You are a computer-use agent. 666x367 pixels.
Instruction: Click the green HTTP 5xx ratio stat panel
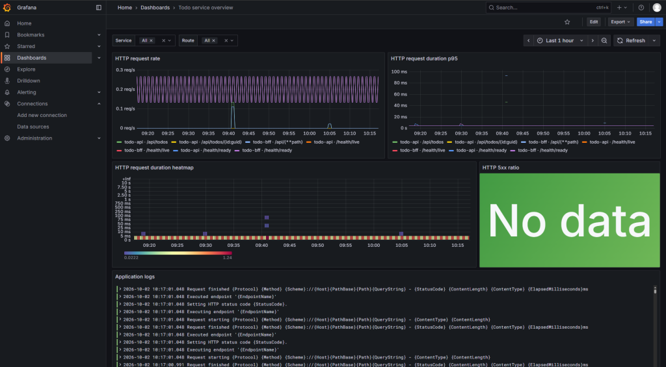[x=570, y=220]
